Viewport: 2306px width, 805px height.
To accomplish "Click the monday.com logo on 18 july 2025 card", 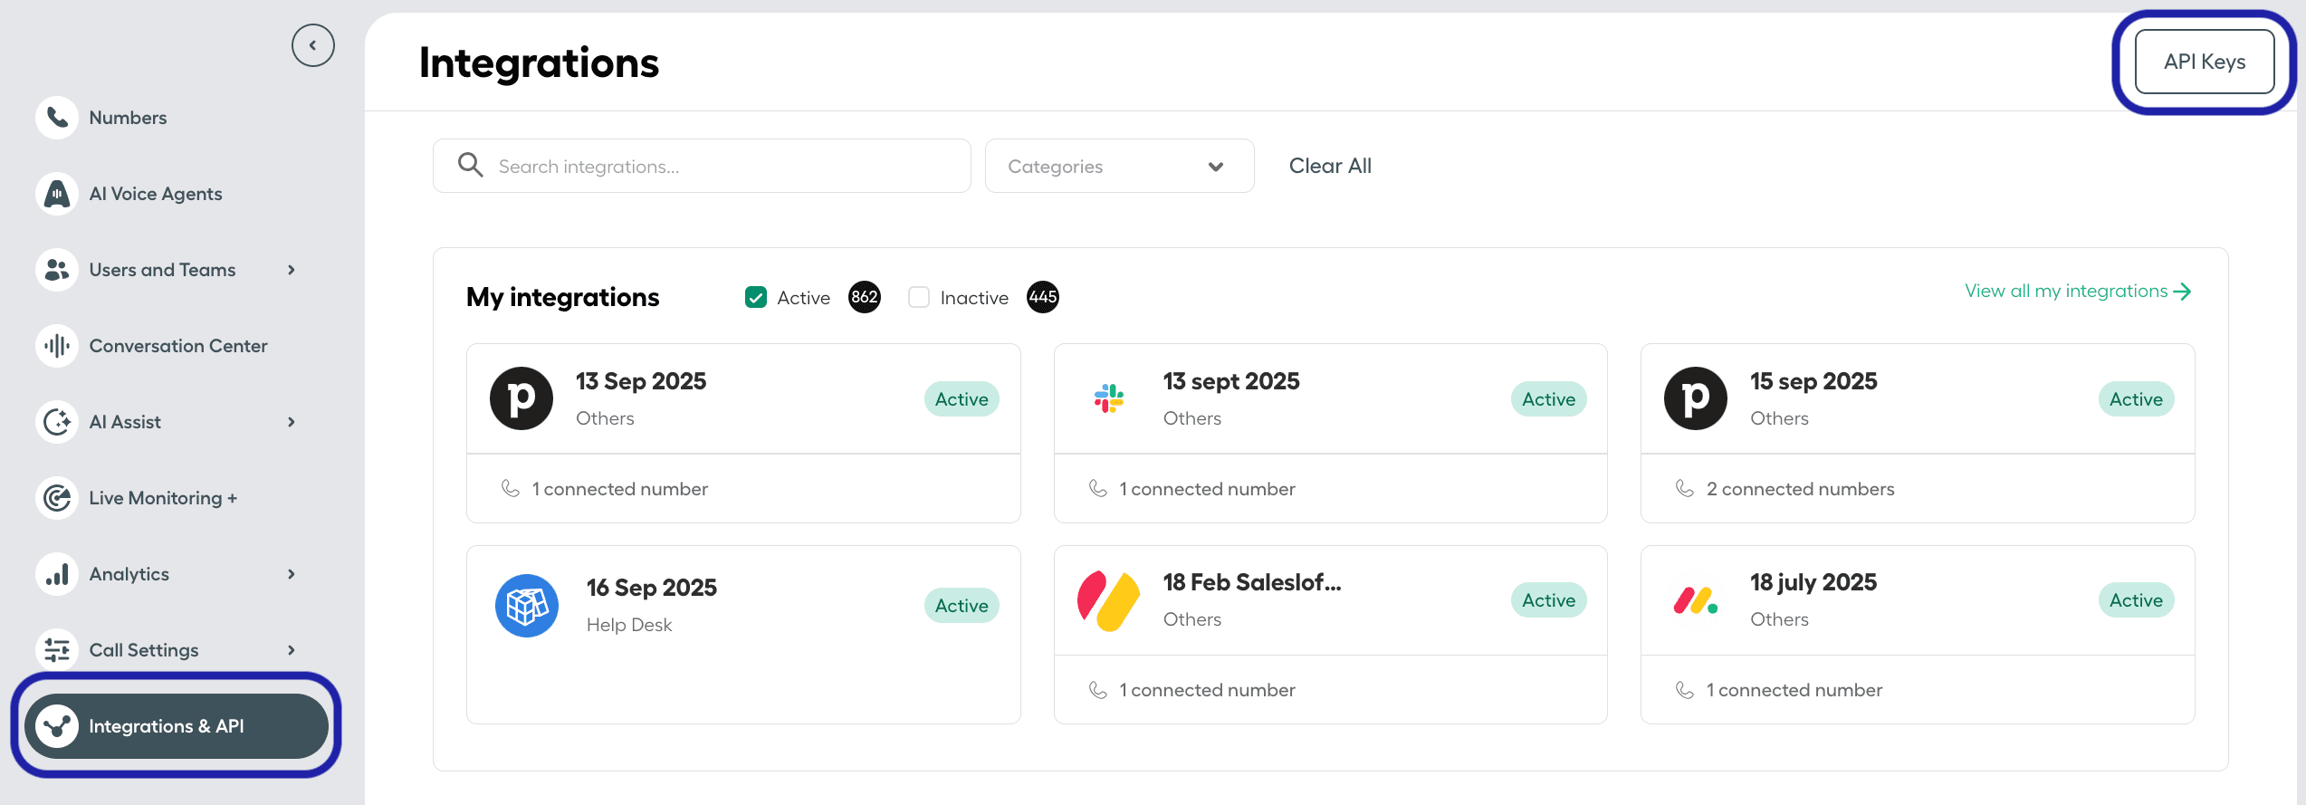I will click(x=1695, y=600).
